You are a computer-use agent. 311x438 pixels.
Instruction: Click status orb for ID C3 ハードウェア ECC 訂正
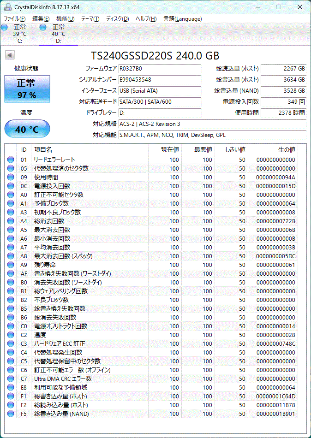tap(11, 344)
